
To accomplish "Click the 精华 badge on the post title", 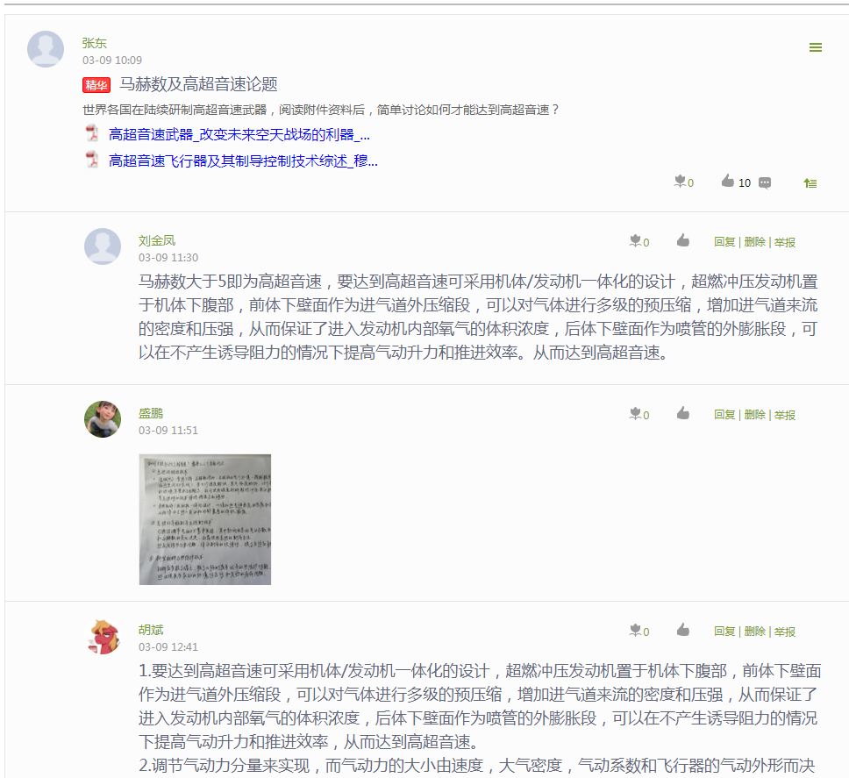I will point(96,85).
